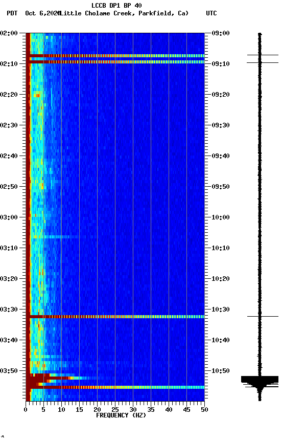Image resolution: width=282 pixels, height=442 pixels.
Task: Click the '15' frequency axis label
Action: [79, 410]
